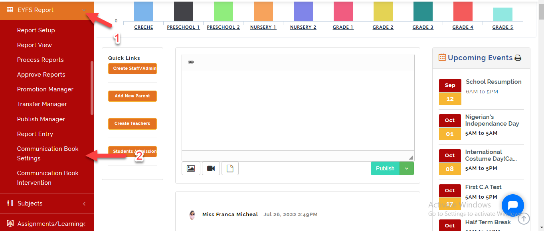Attach a document using the file icon

(230, 168)
